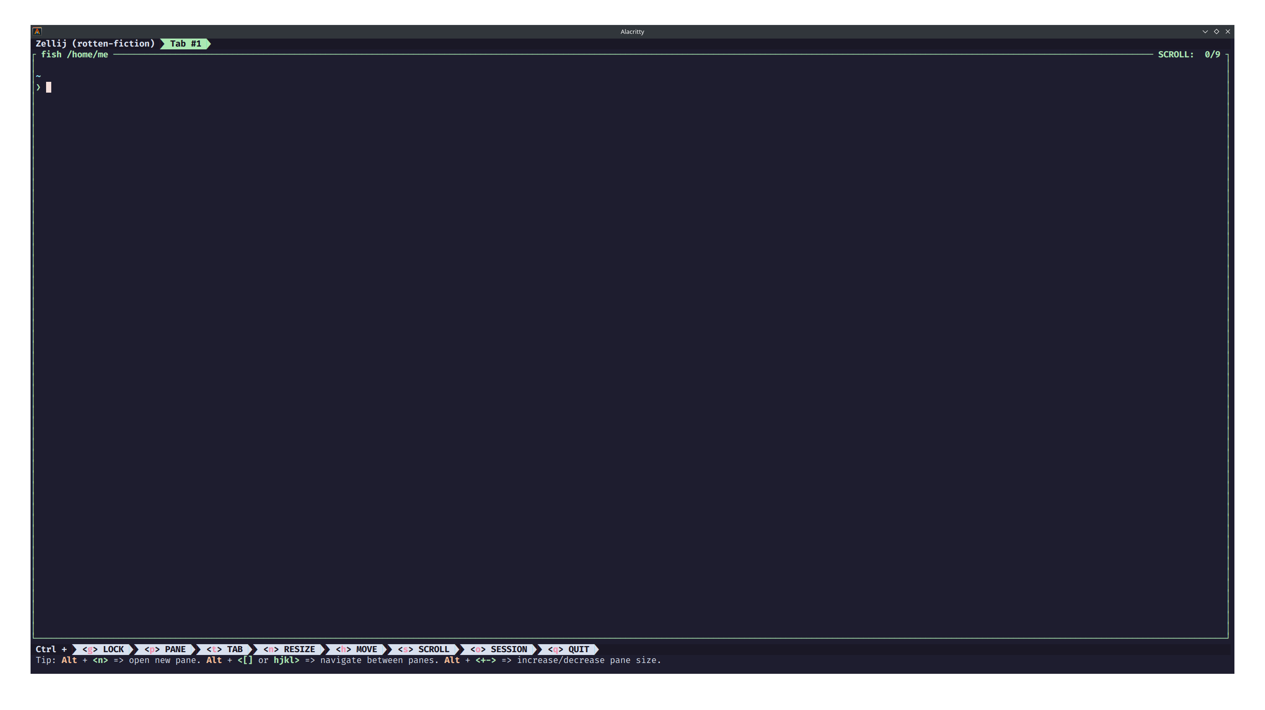Close the Alacritty window

[x=1228, y=32]
